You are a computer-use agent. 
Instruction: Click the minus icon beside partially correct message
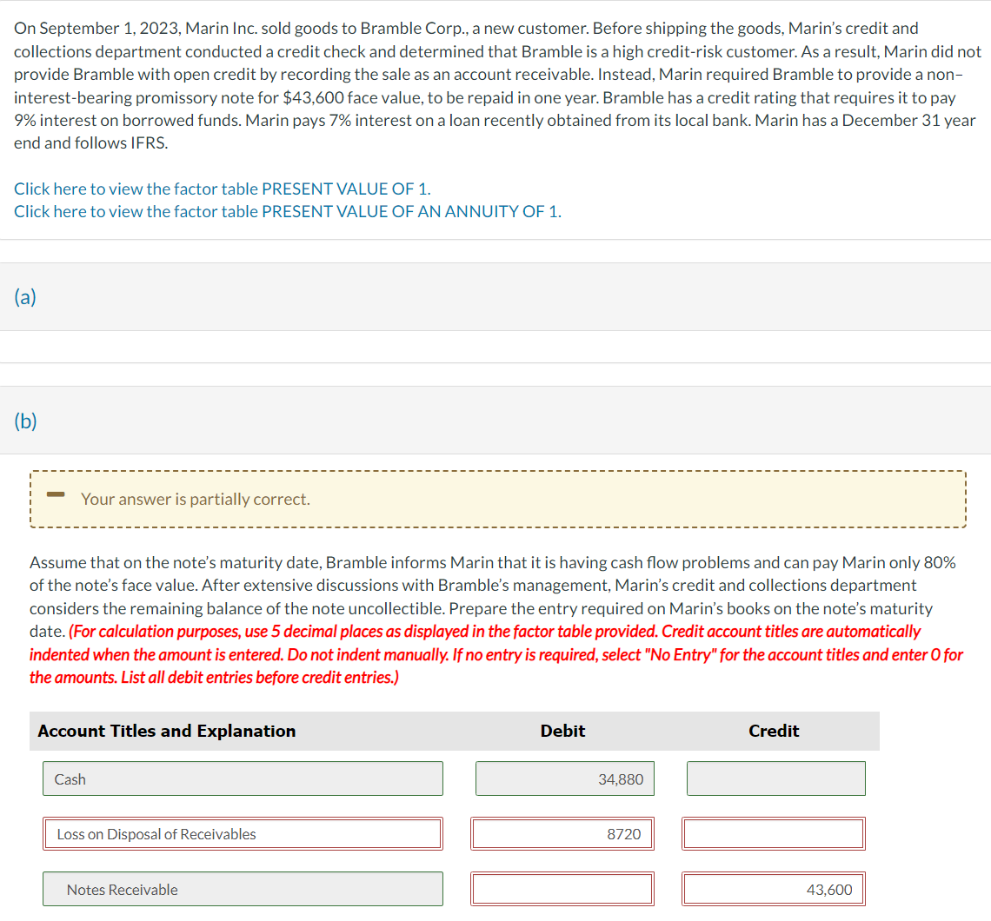[56, 494]
